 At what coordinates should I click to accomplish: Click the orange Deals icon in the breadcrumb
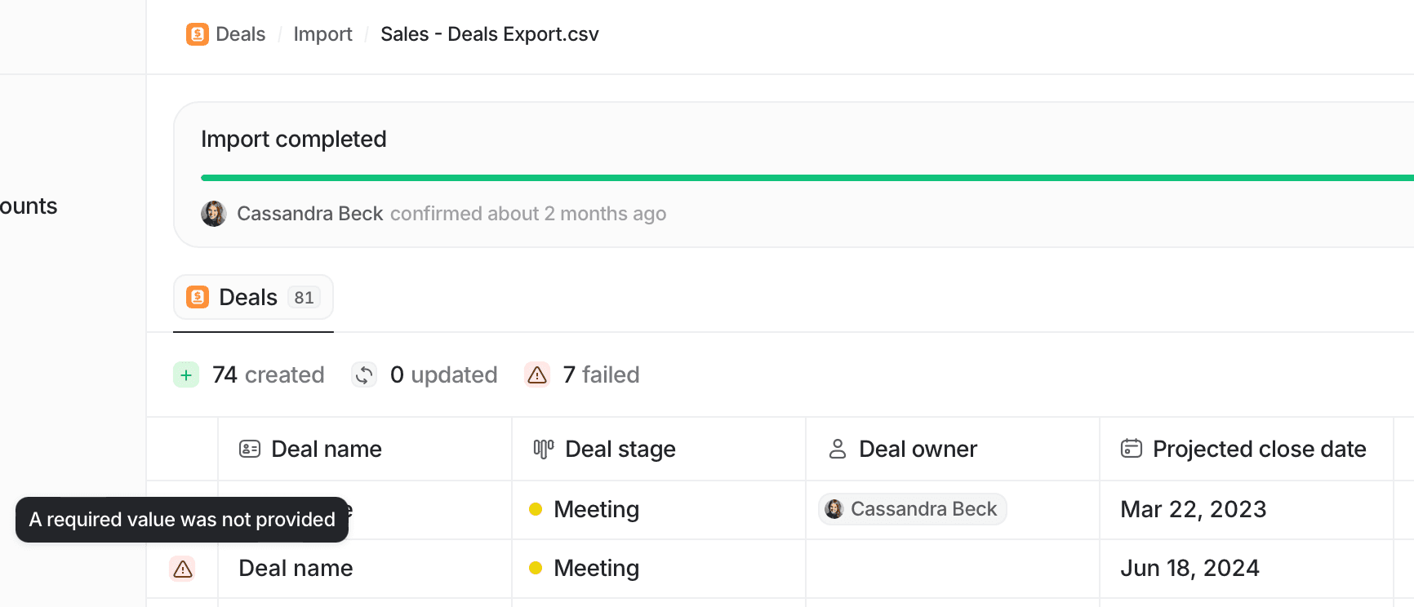point(197,34)
